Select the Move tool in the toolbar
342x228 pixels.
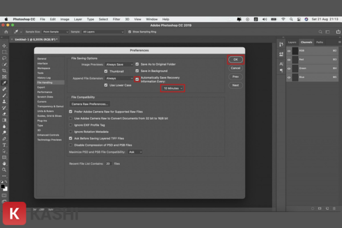coord(4,46)
